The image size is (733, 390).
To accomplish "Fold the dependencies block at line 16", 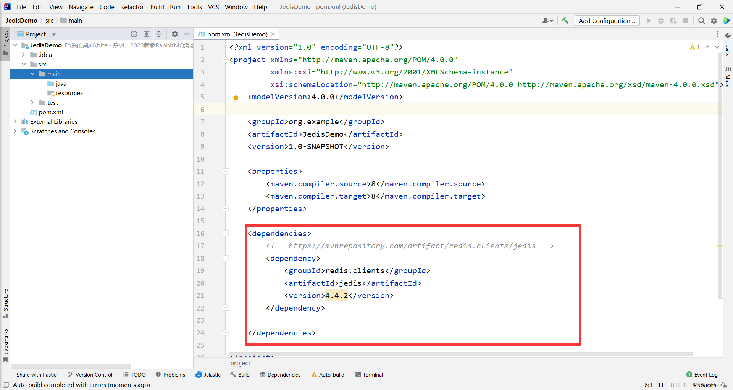I will (226, 233).
